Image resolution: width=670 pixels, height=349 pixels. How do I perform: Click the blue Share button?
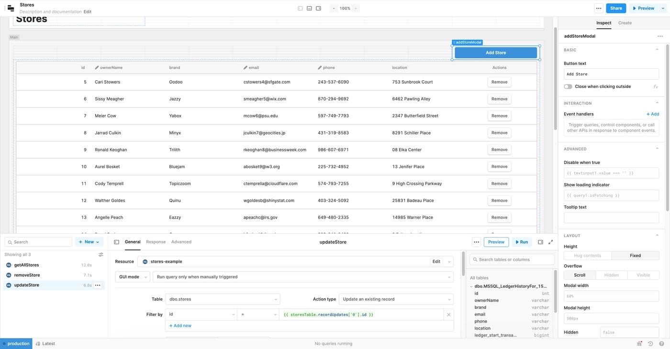pos(615,8)
